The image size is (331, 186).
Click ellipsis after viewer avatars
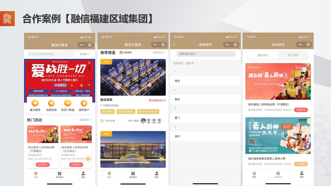pyautogui.click(x=164, y=121)
